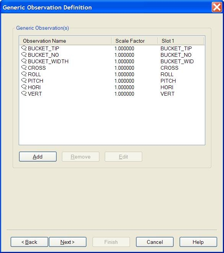Go to the Next wizard page
The image size is (224, 253).
(68, 242)
